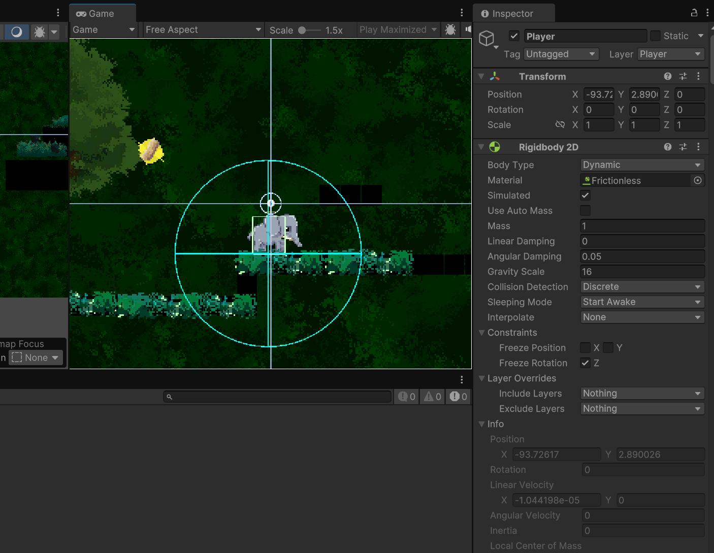Open Rigidbody 2D preset settings icon
This screenshot has width=714, height=553.
(683, 147)
